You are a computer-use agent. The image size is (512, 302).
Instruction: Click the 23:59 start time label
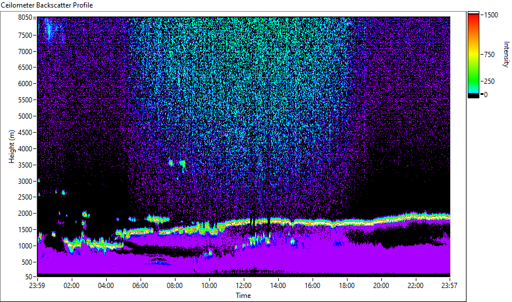(x=37, y=286)
